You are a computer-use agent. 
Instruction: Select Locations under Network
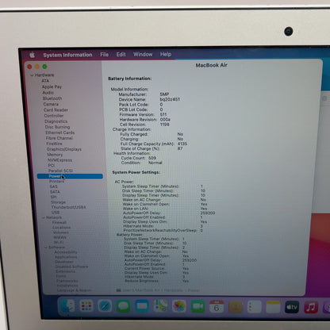click(61, 228)
